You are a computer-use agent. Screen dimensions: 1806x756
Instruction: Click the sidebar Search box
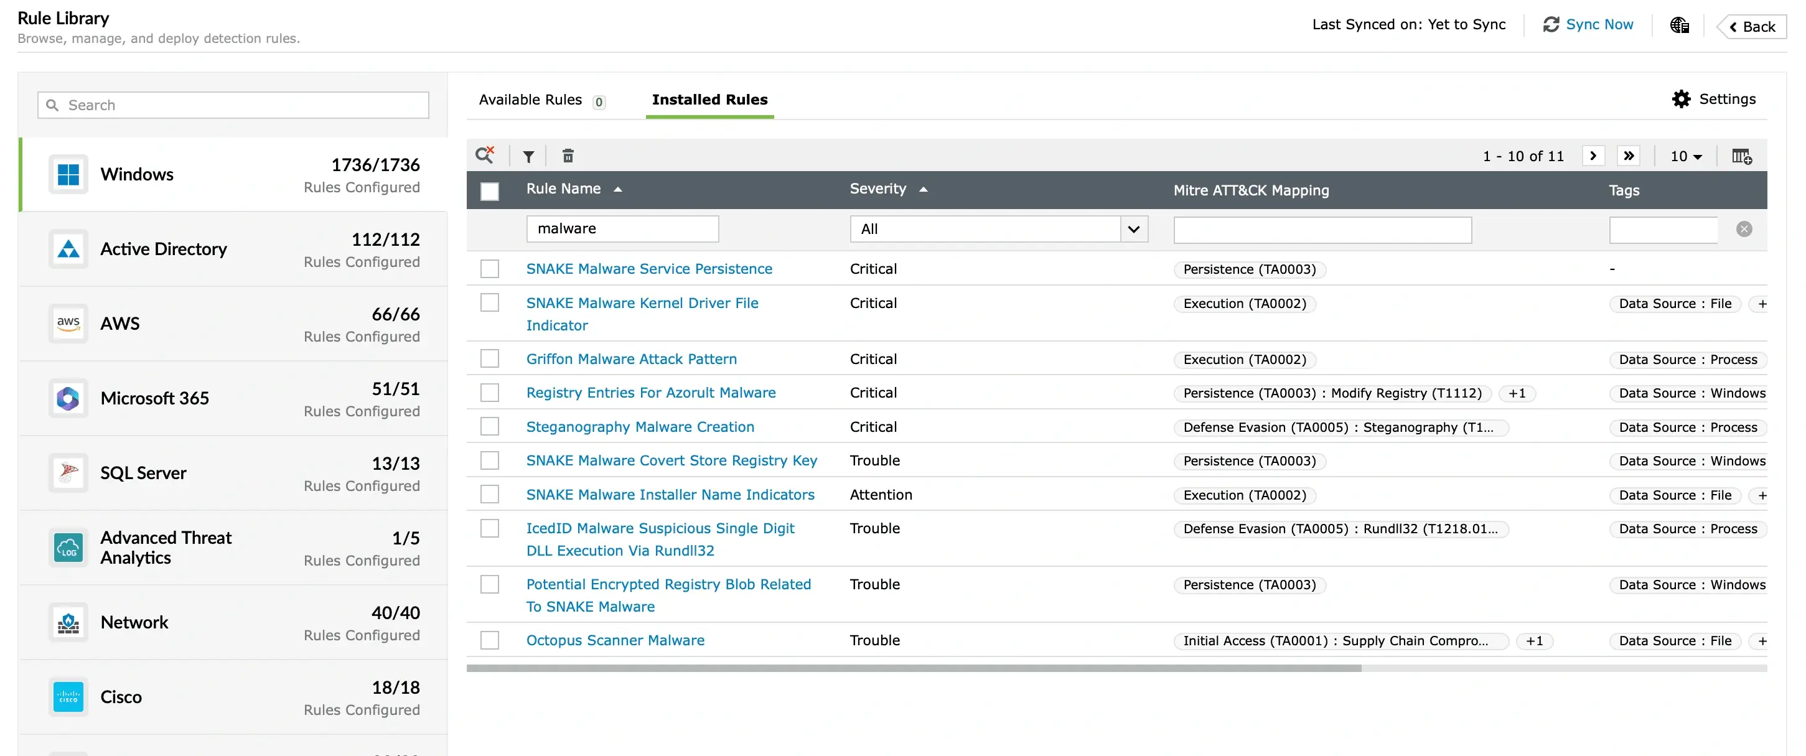pyautogui.click(x=233, y=105)
